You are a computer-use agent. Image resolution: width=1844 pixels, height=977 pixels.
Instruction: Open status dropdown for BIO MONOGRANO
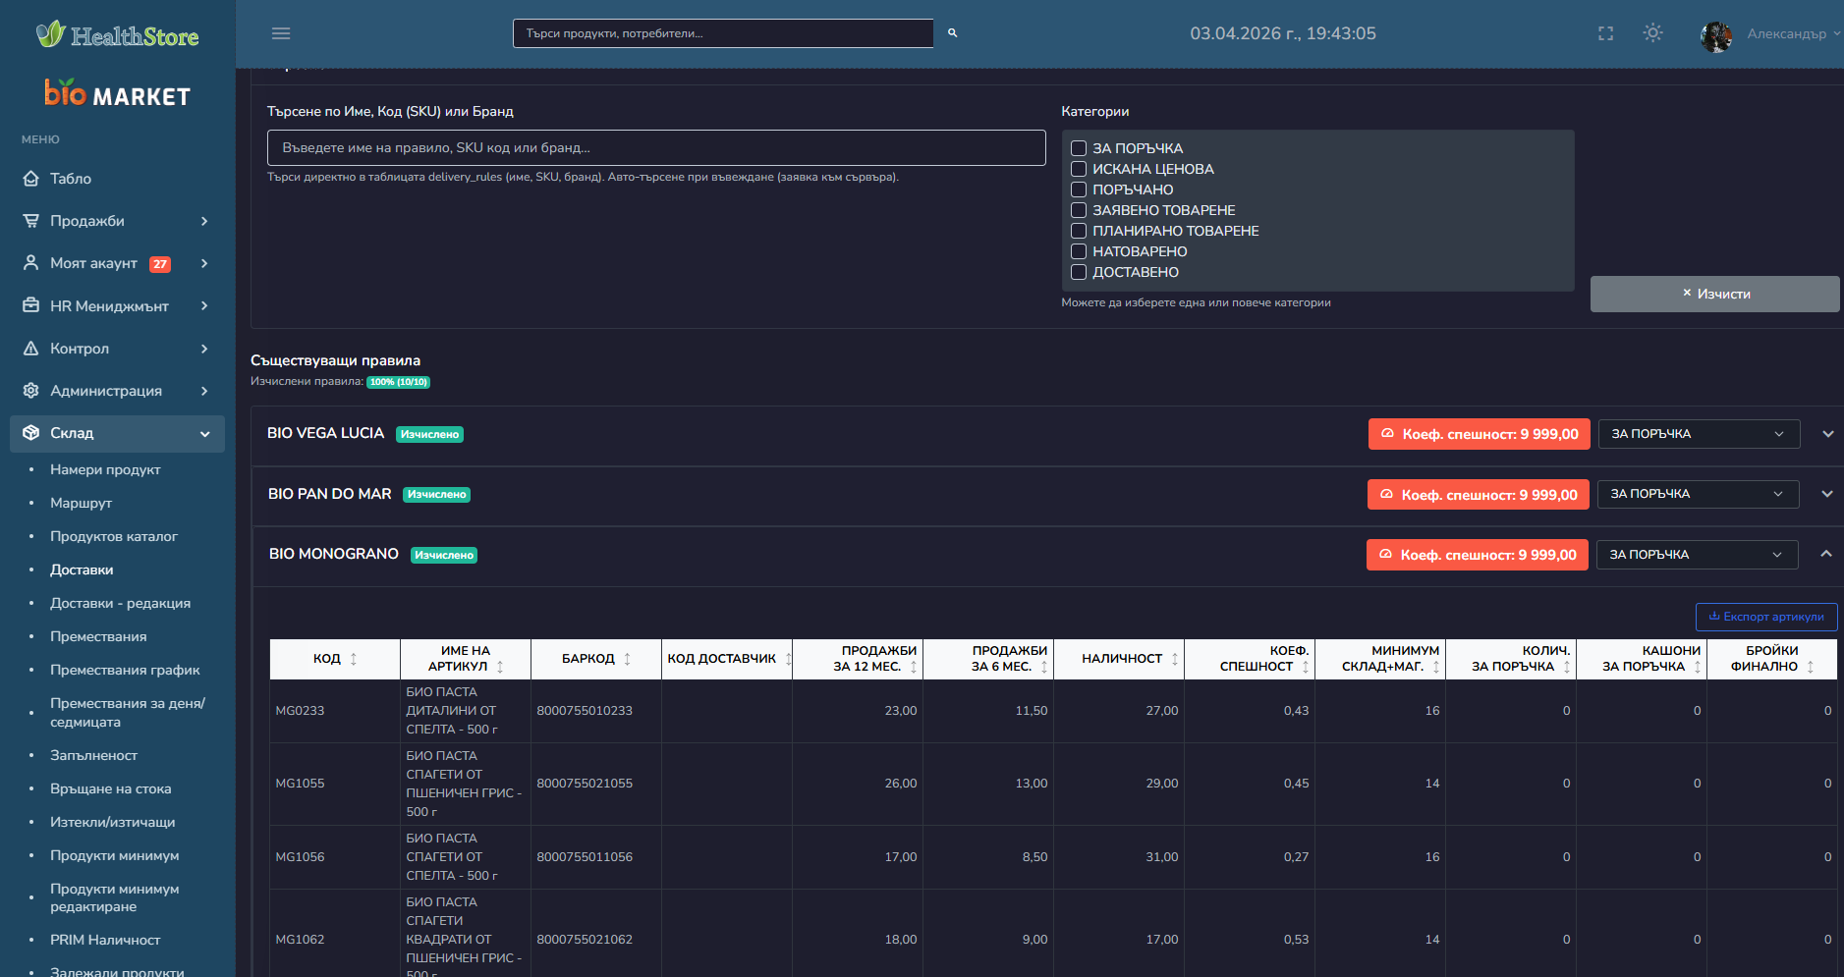click(1698, 555)
